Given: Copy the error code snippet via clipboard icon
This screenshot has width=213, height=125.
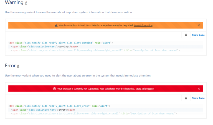Looking at the screenshot, I should [186, 98].
